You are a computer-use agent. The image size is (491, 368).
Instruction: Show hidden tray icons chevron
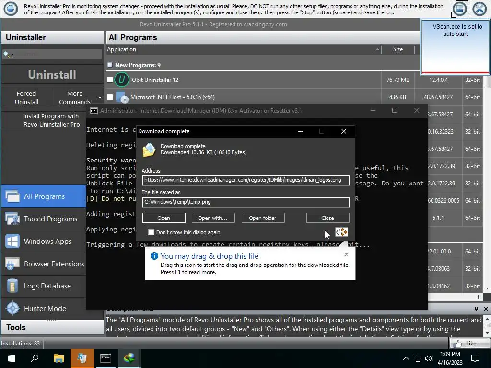[x=406, y=358]
